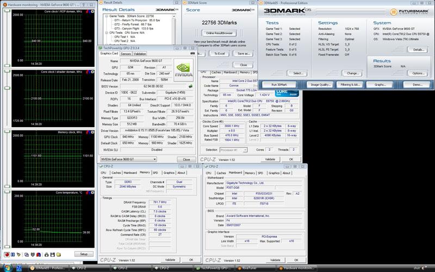
Task: Click the Online ResultBrowser button
Action: pyautogui.click(x=219, y=33)
